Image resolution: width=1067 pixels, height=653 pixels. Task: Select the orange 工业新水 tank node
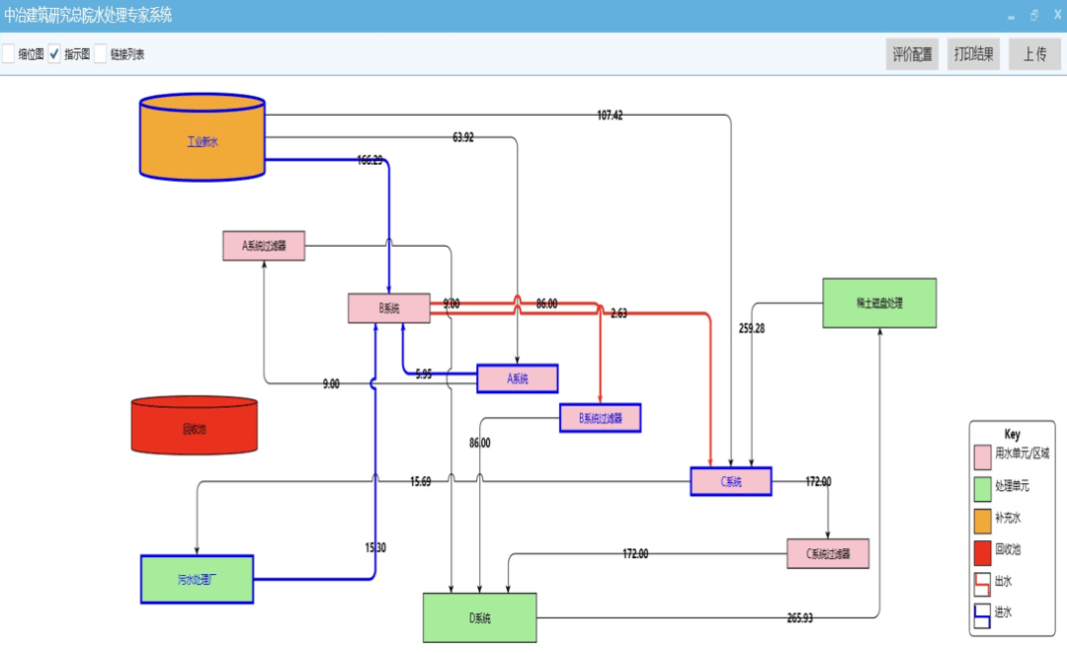pyautogui.click(x=203, y=137)
